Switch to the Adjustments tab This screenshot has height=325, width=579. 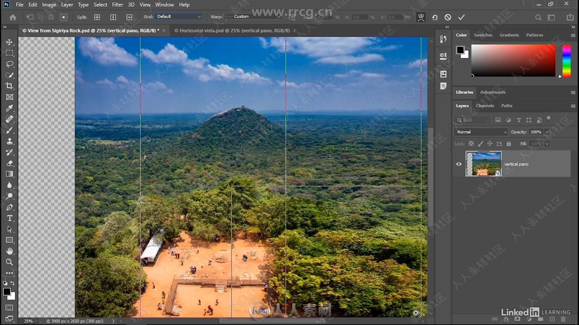(493, 92)
